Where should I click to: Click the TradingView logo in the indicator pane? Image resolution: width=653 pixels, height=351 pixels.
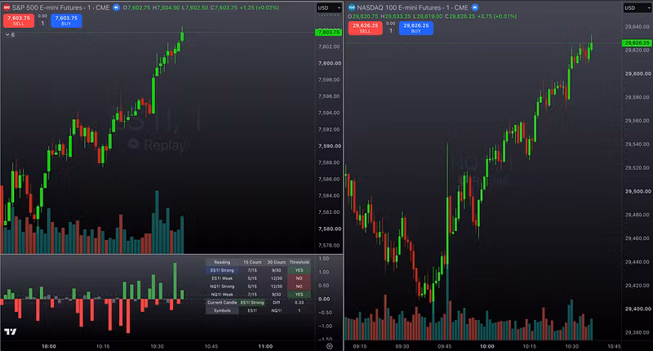[11, 331]
